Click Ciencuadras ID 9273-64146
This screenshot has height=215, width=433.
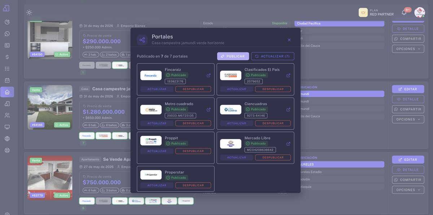(256, 116)
